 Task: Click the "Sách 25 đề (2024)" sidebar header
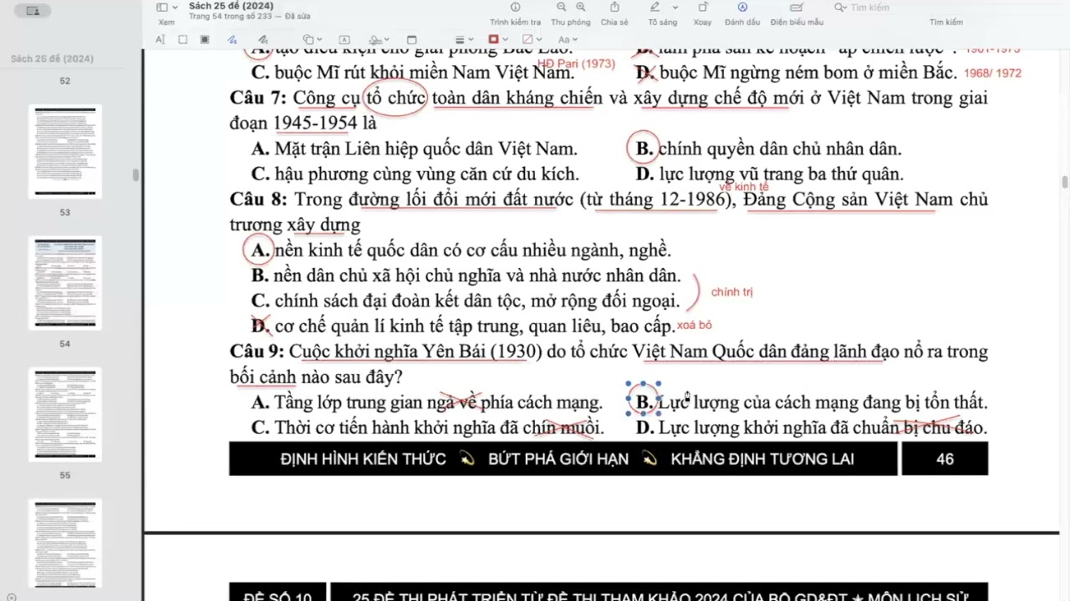tap(52, 58)
